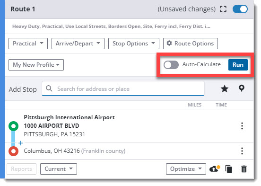This screenshot has height=186, width=261.
Task: Delete the route with the trash icon
Action: [x=244, y=169]
